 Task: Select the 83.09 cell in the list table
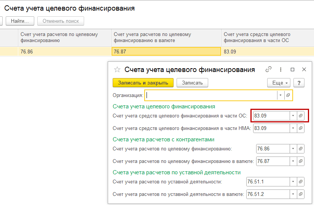point(268,52)
